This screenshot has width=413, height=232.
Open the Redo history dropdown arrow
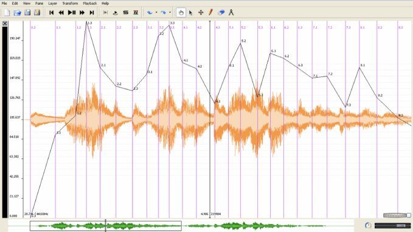170,12
